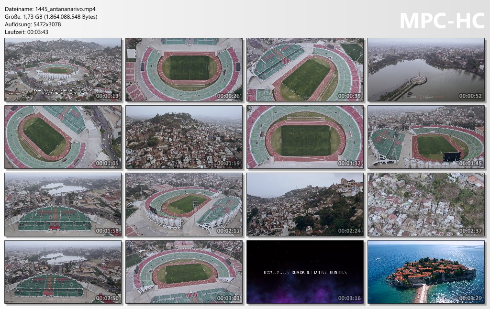Image resolution: width=490 pixels, height=309 pixels.
Task: Open the thumbnail labeled 00:02:11
Action: tap(184, 205)
